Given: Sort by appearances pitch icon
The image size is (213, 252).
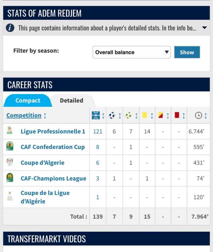Looking at the screenshot, I should pyautogui.click(x=96, y=116).
